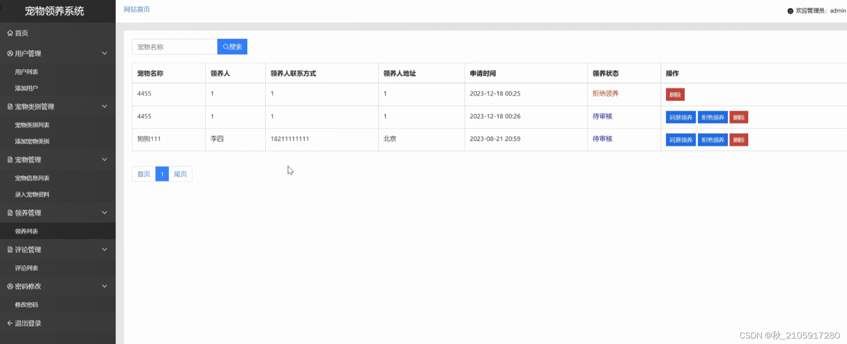The width and height of the screenshot is (847, 344).
Task: Click the user icon beside 用户管理
Action: coord(10,53)
